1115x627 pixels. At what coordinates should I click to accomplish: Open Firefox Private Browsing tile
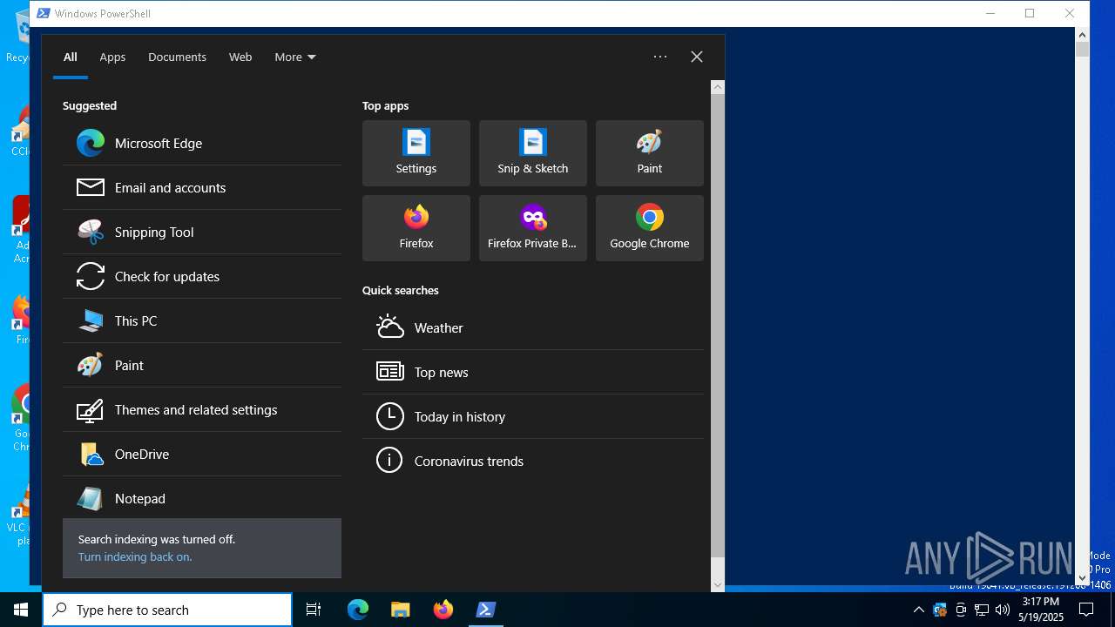click(533, 228)
